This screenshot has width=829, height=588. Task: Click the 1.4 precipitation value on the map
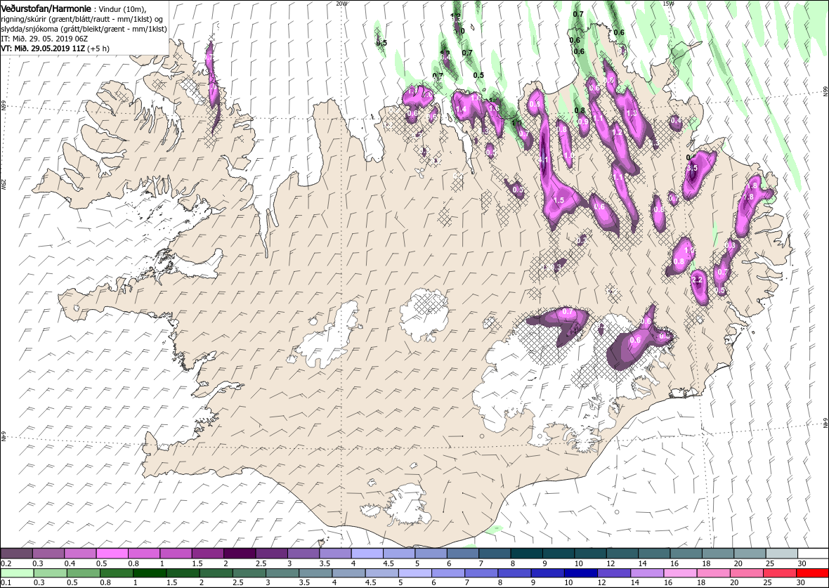pos(461,110)
